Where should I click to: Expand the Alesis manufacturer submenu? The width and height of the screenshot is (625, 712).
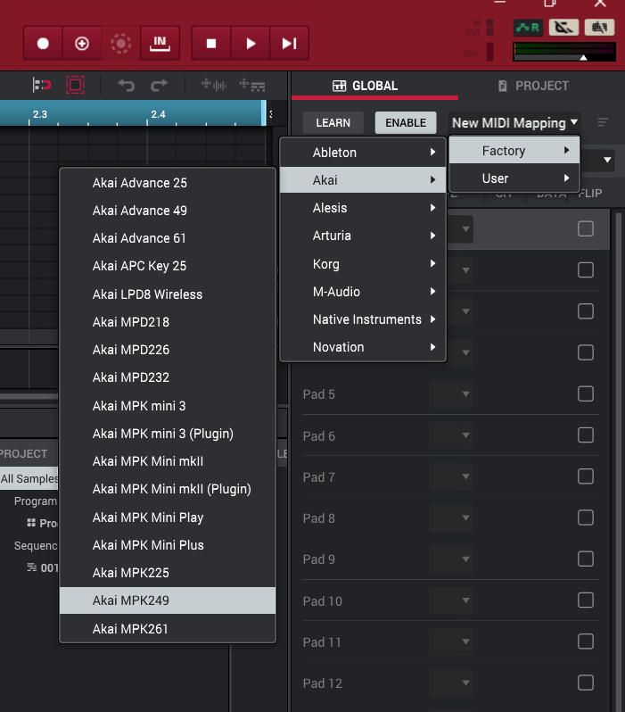(x=363, y=208)
